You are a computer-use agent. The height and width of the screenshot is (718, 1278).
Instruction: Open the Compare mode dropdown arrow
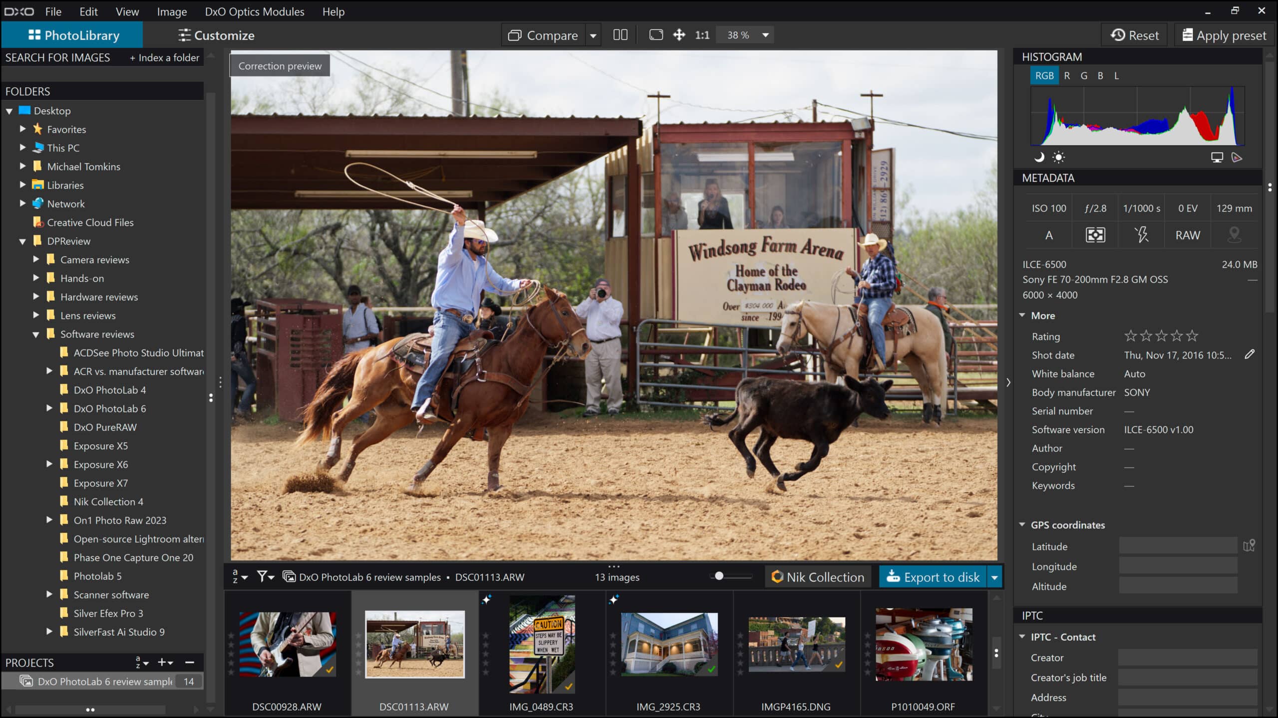point(593,35)
